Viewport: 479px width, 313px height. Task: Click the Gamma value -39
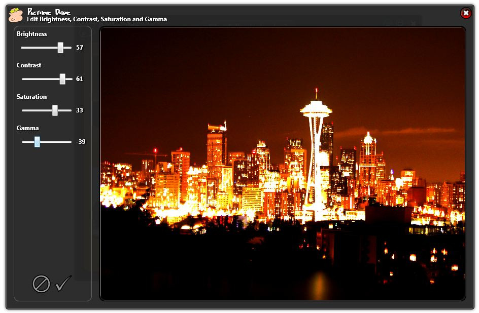coord(81,142)
